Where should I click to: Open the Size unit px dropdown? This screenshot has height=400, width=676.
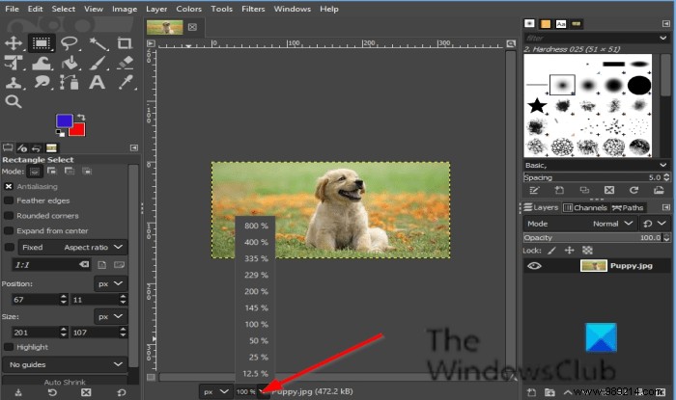point(111,316)
